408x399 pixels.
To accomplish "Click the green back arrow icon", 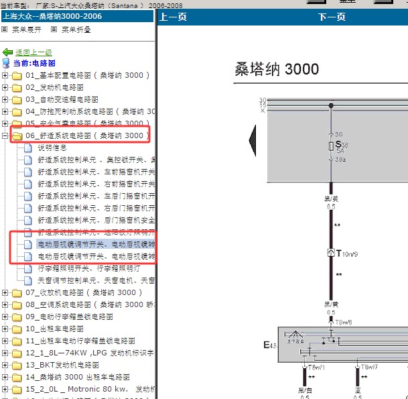I will [7, 52].
